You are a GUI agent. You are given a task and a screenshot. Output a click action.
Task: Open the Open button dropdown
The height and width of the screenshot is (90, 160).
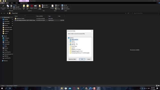tap(58, 5)
